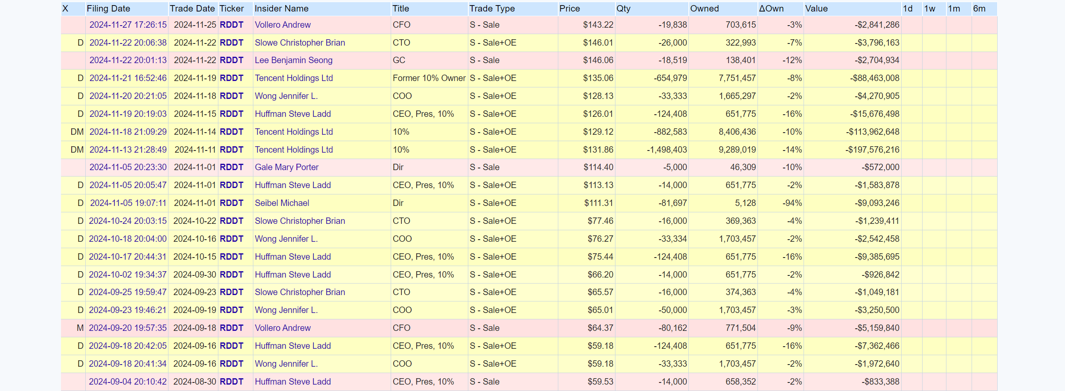Open filing for Lee Benjamin Seong sale

[127, 60]
